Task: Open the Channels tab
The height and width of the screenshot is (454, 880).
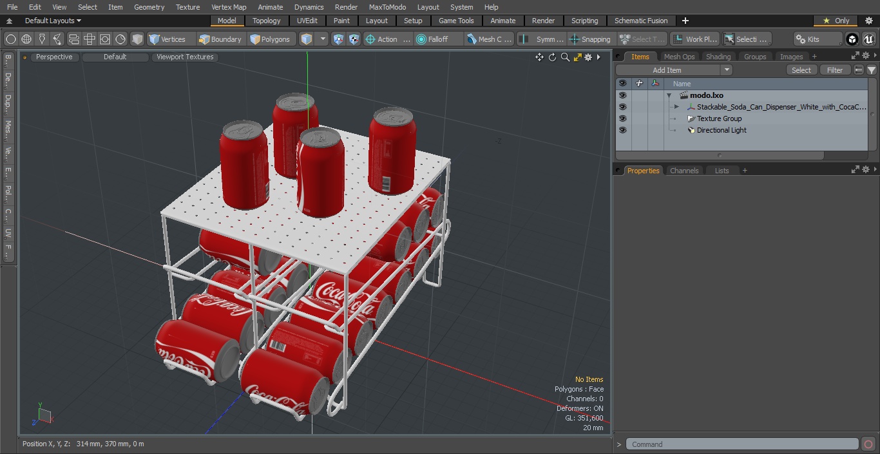Action: pos(684,171)
